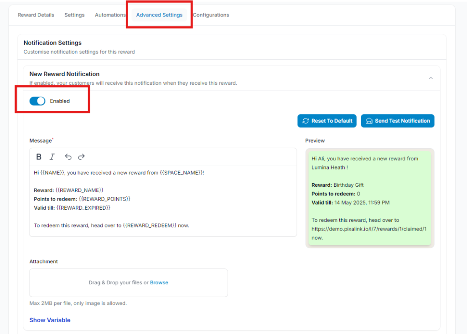Redo the last message edit
This screenshot has width=467, height=334.
[x=81, y=156]
